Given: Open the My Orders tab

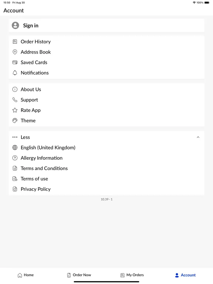Looking at the screenshot, I should 132,275.
